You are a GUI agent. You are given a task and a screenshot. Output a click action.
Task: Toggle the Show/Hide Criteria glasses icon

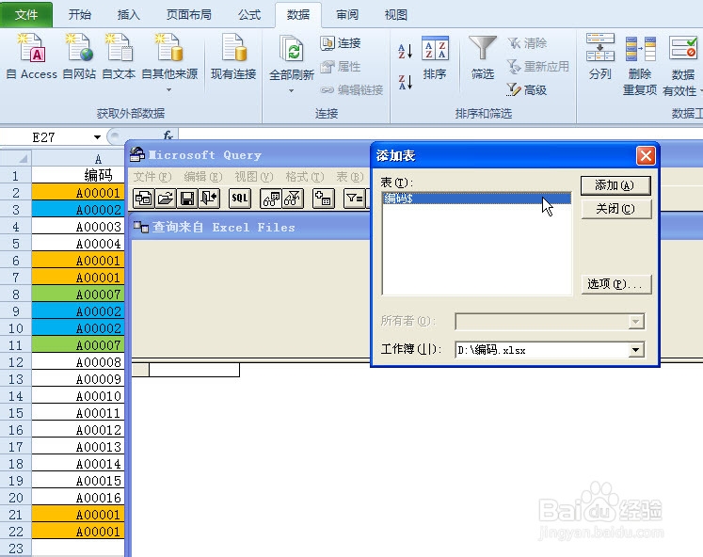coord(293,199)
